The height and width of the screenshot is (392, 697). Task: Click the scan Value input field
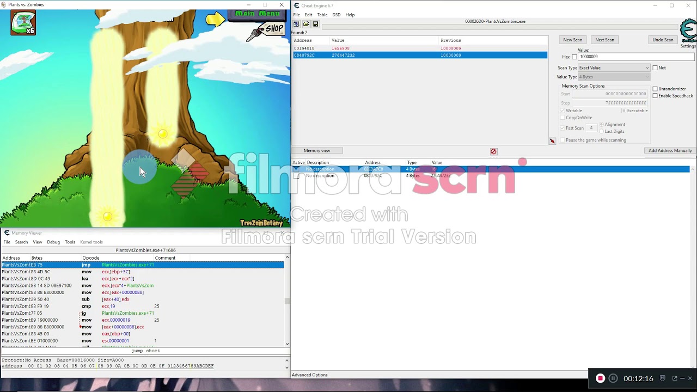pos(637,57)
